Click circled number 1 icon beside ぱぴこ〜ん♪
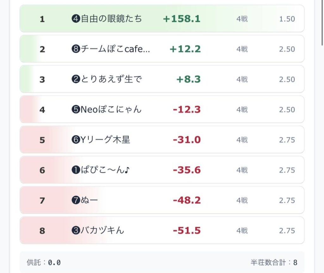Viewport: 324px width, 273px height. click(75, 170)
